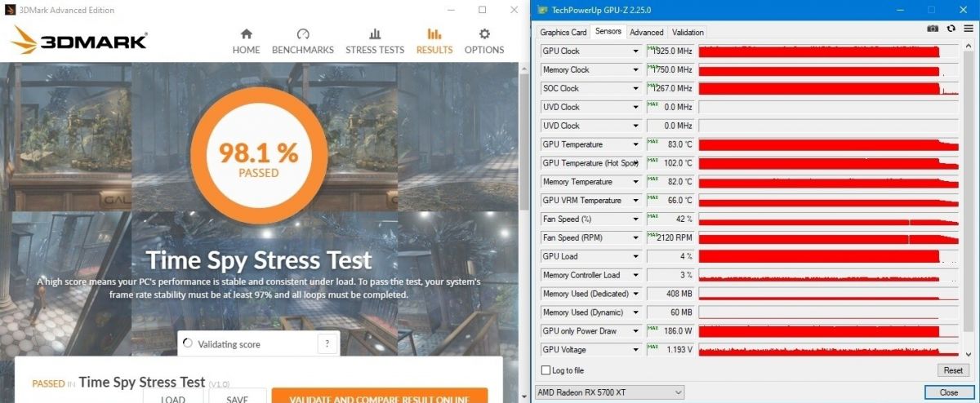Click the GPU-Z title bar icon
The image size is (980, 403).
(x=541, y=10)
